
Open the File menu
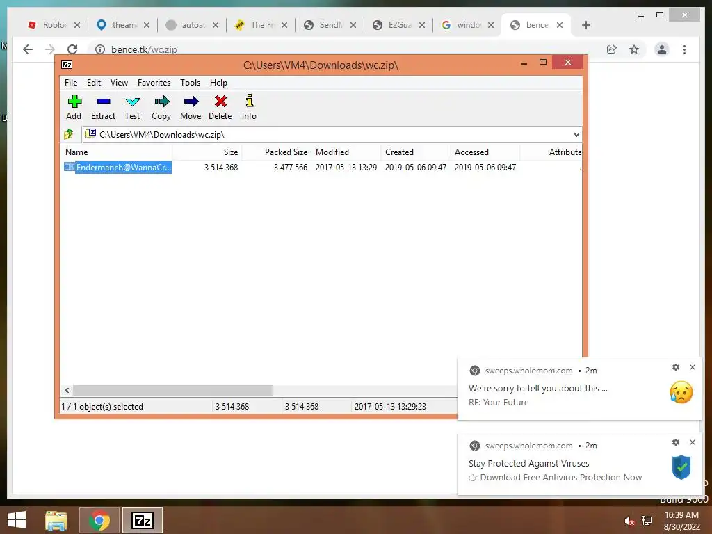71,83
